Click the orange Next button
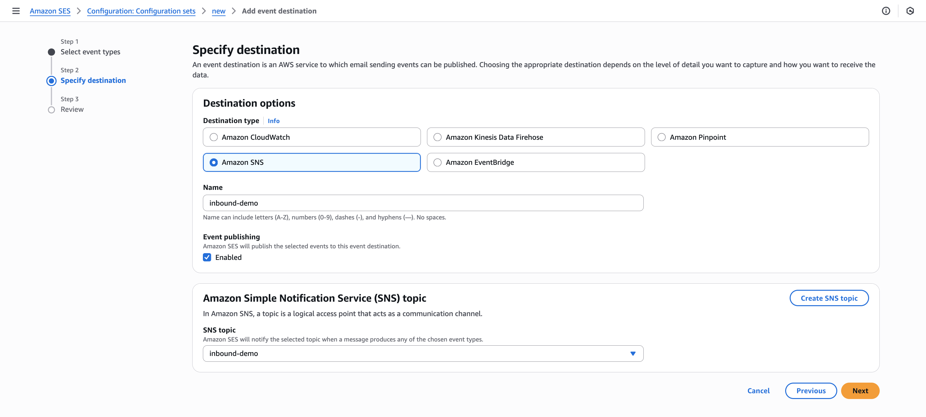 (860, 390)
